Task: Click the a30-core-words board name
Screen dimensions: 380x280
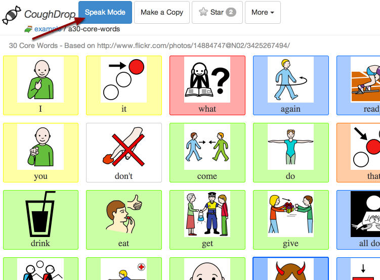Action: (x=94, y=29)
